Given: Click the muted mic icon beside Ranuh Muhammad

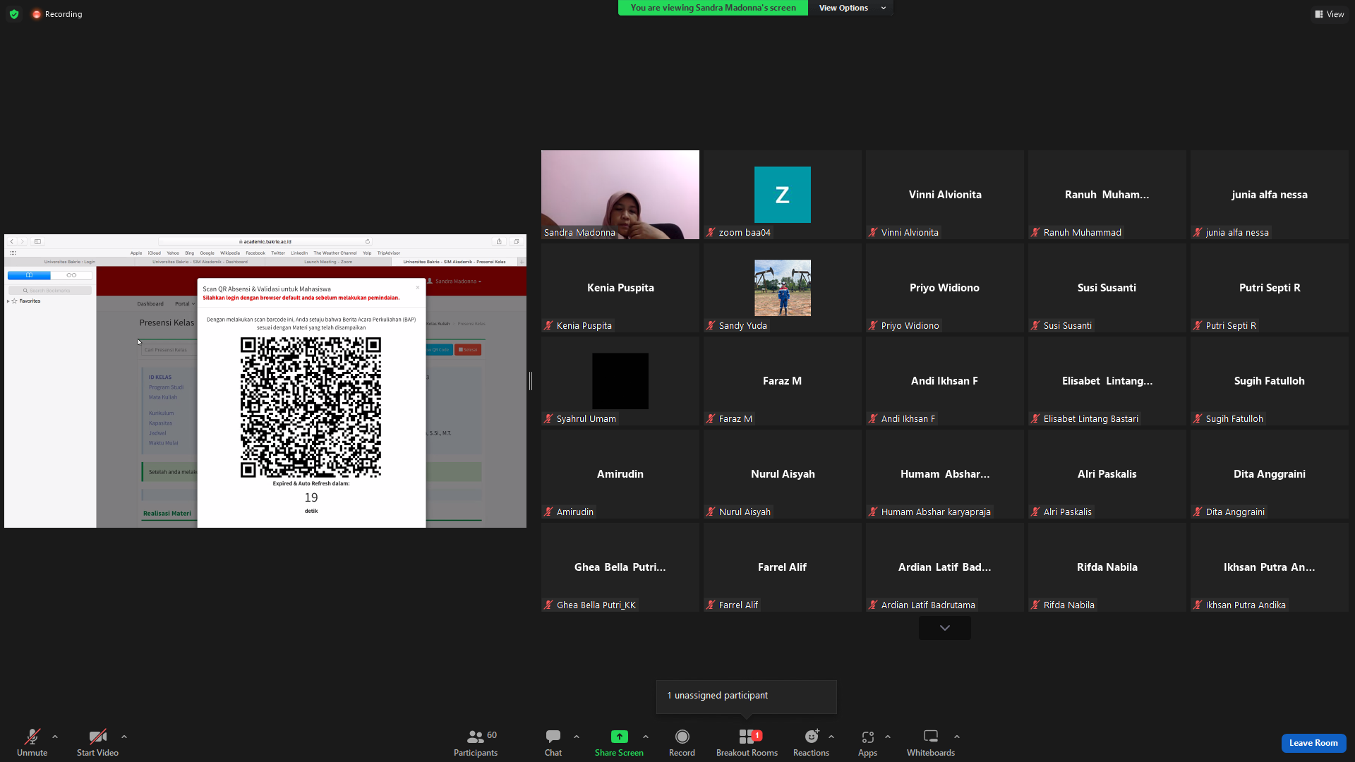Looking at the screenshot, I should (1035, 232).
